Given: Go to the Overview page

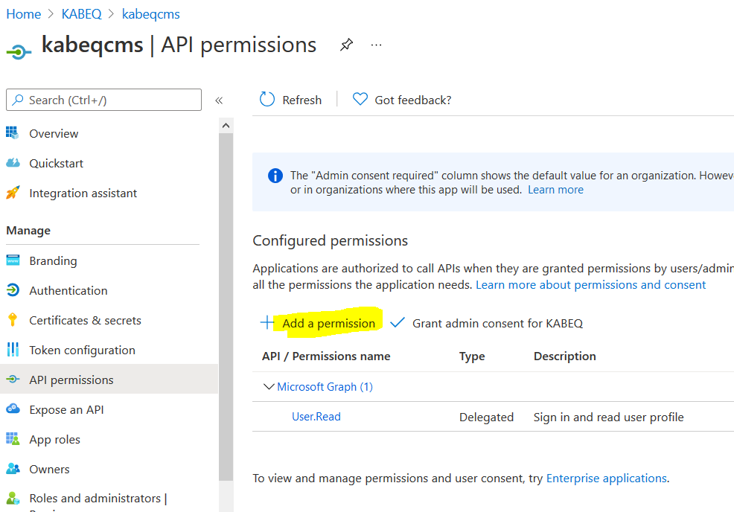Looking at the screenshot, I should 54,134.
